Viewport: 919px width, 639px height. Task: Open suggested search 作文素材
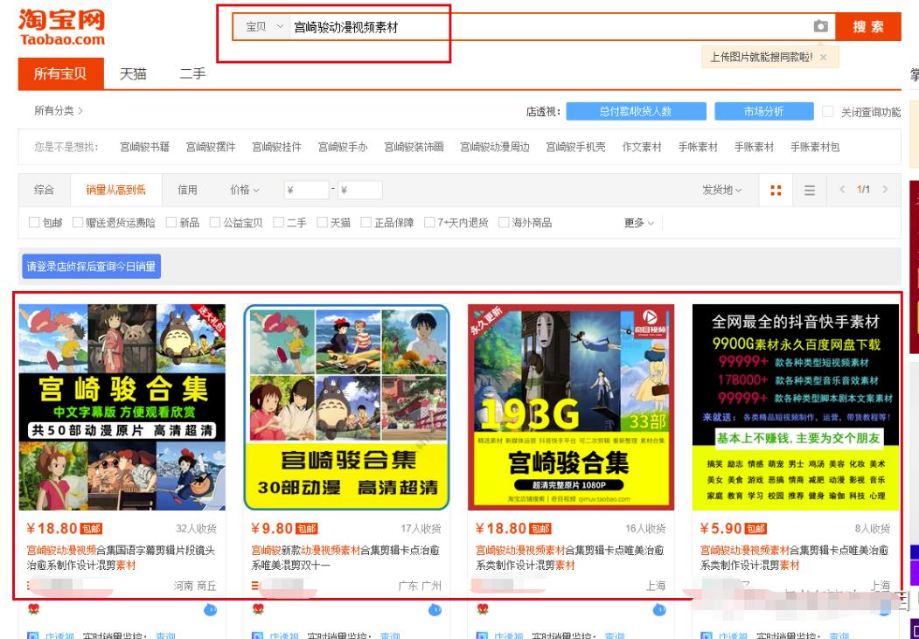coord(642,147)
